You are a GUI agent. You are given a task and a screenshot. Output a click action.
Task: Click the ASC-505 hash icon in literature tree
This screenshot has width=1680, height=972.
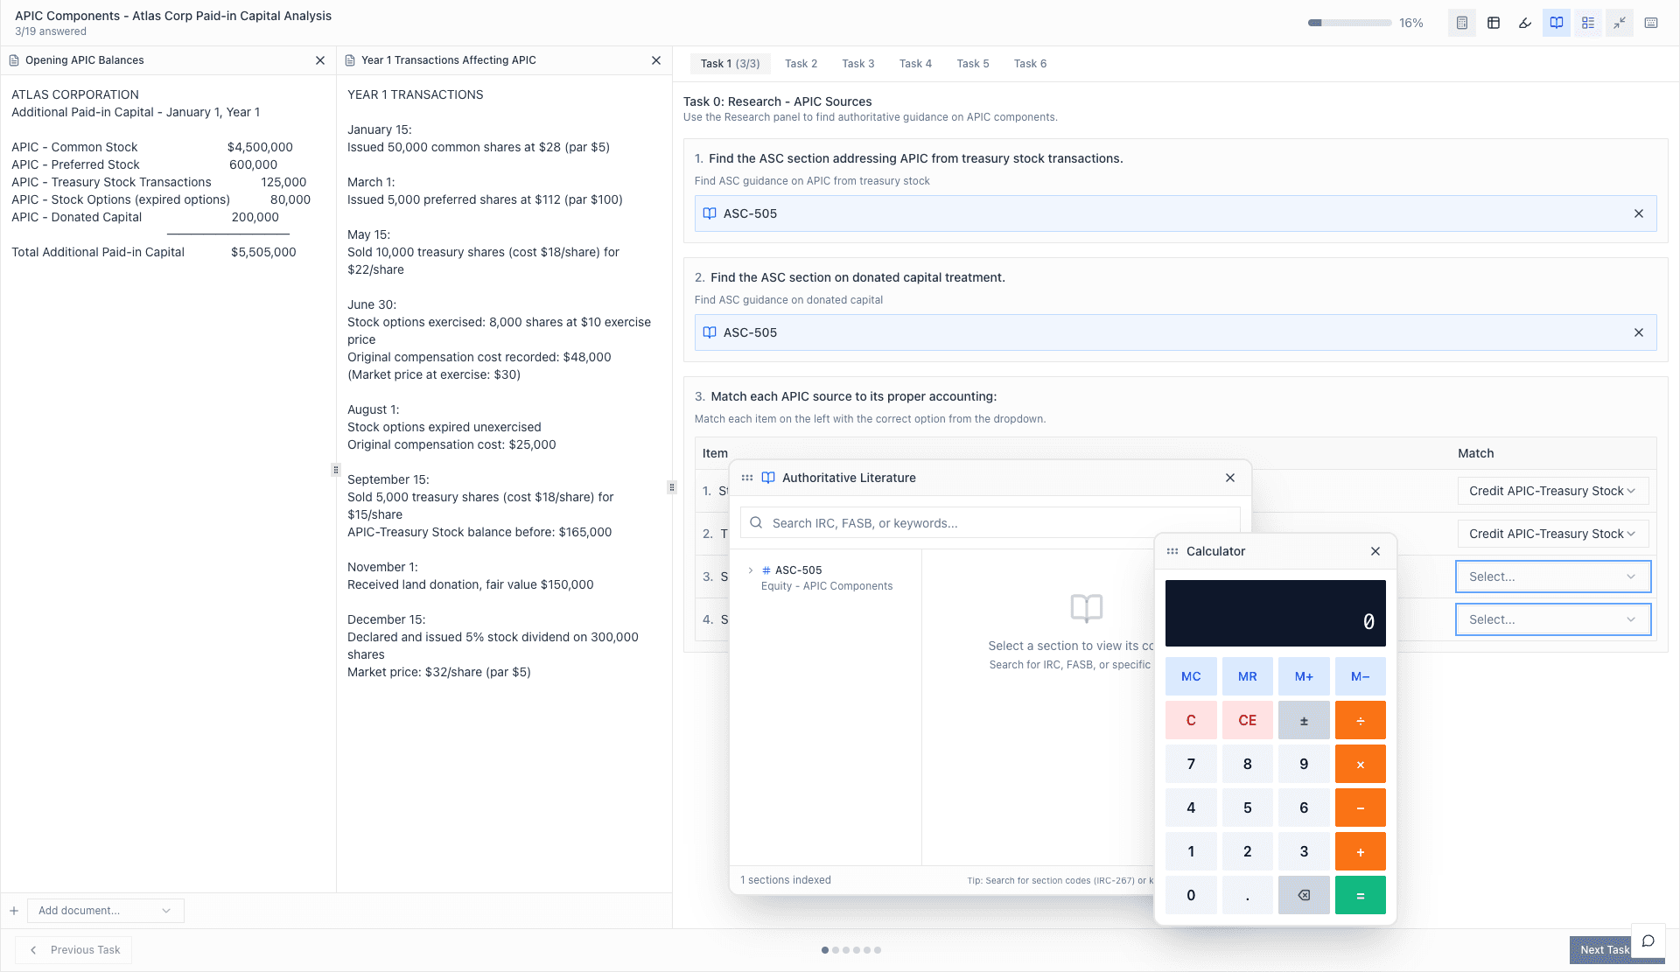pos(766,570)
